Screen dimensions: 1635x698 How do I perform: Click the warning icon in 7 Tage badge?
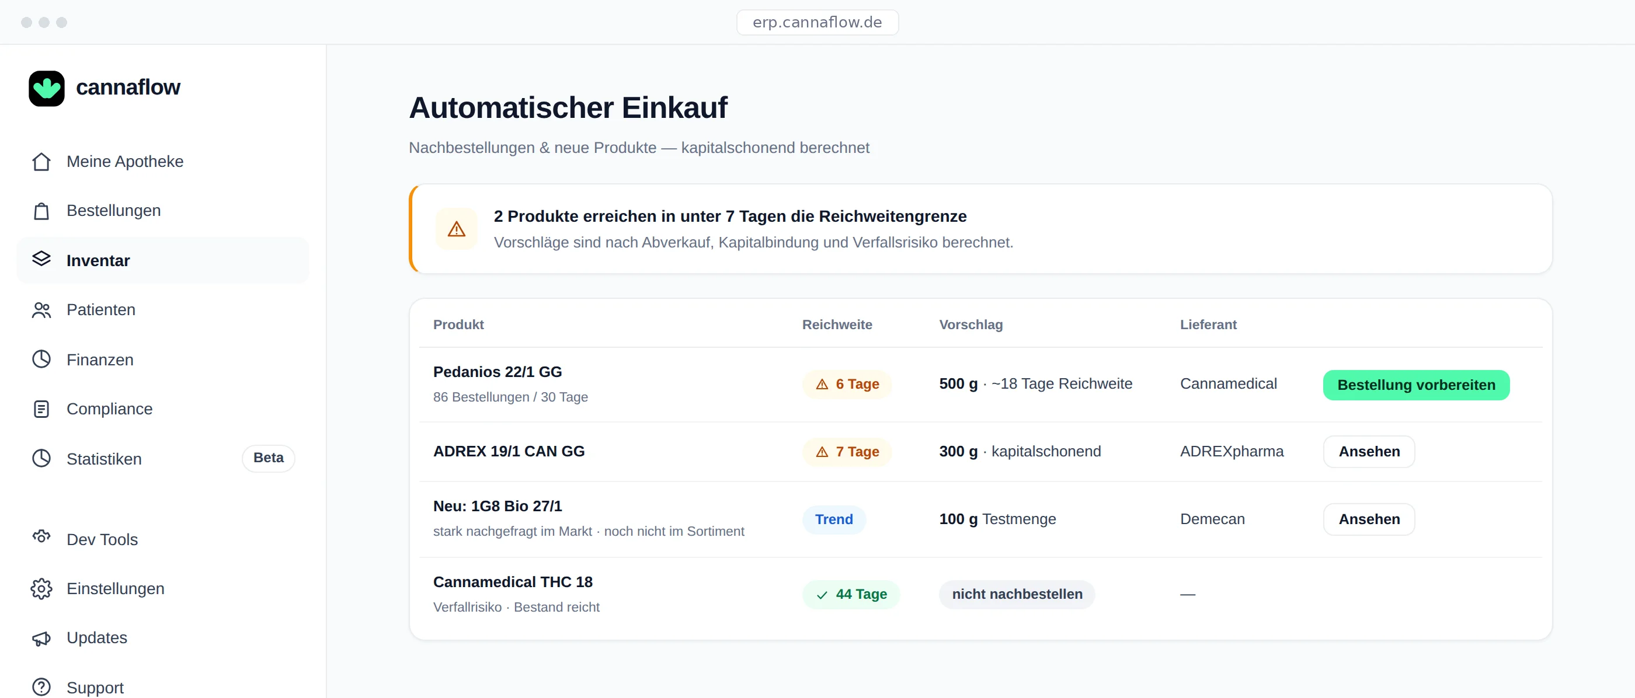[822, 452]
